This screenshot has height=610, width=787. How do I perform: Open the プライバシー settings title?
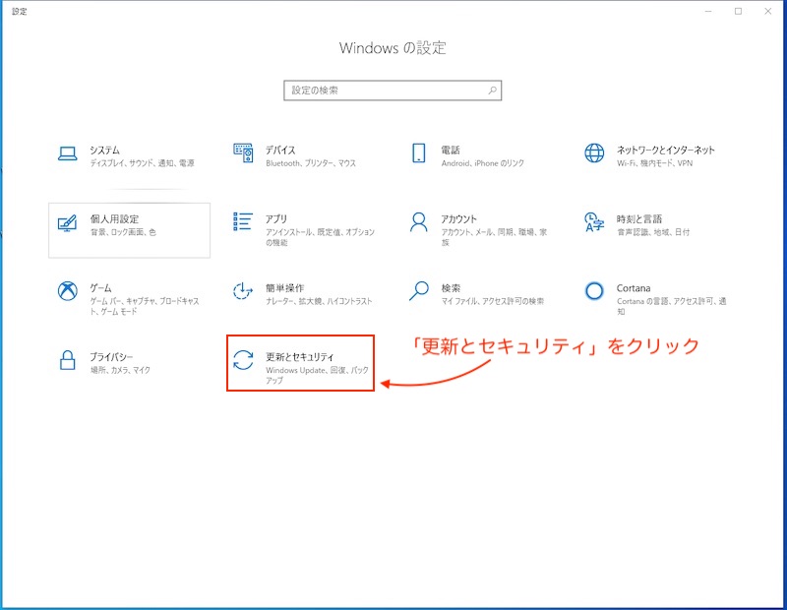tap(111, 357)
